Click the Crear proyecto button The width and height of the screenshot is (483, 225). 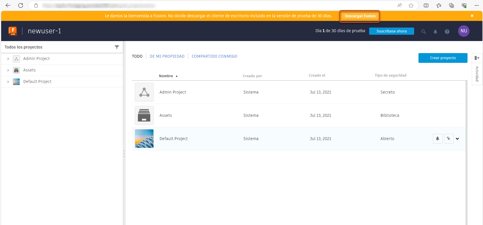tap(443, 58)
